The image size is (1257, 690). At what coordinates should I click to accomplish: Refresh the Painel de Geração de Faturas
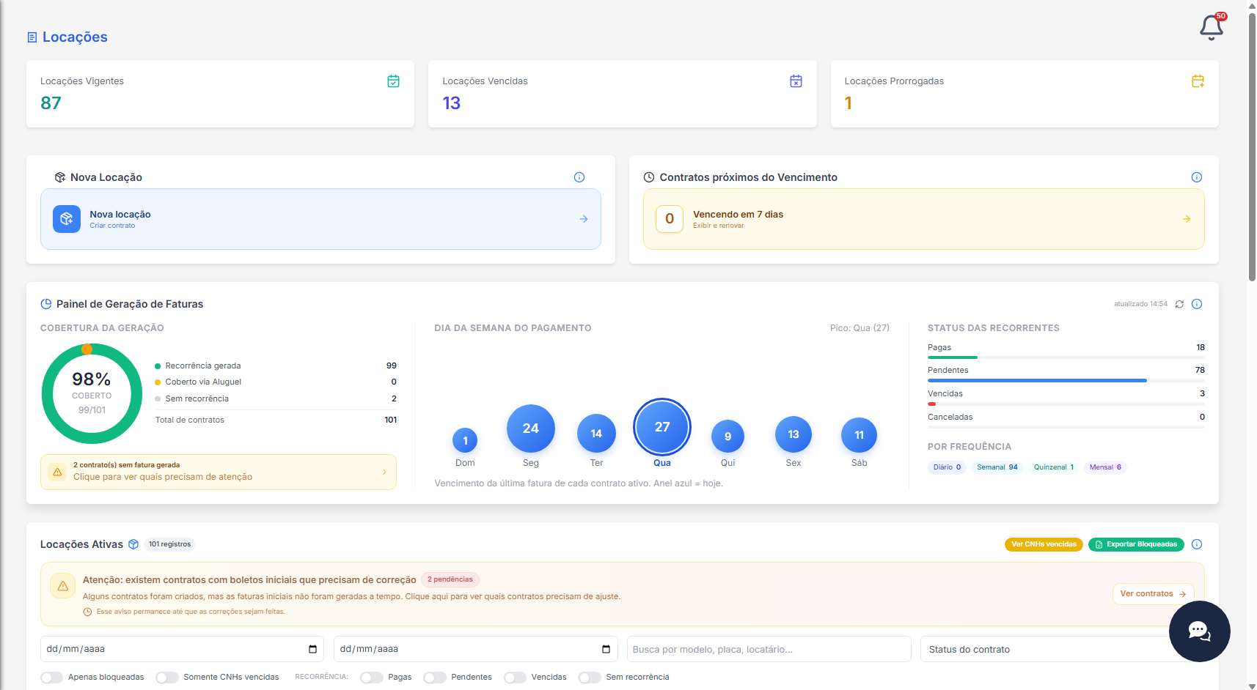[x=1179, y=304]
